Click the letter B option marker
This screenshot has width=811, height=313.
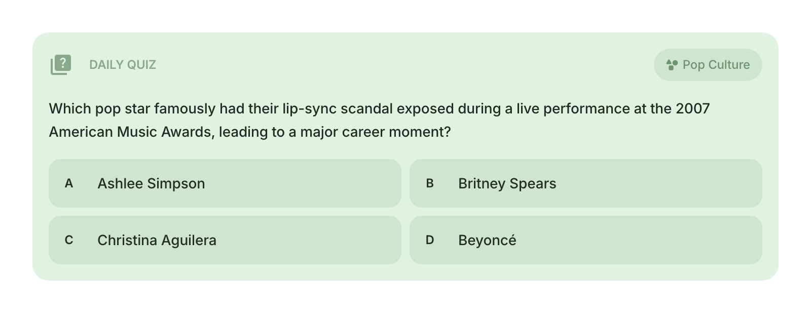click(430, 183)
